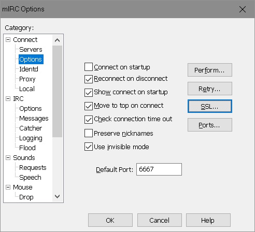Viewport: 255px width, 232px height.
Task: Open the Perform... dialog
Action: [x=210, y=70]
